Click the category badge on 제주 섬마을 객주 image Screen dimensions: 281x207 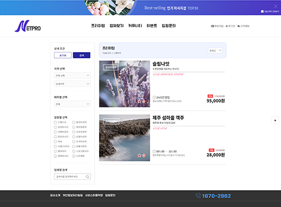[111, 121]
